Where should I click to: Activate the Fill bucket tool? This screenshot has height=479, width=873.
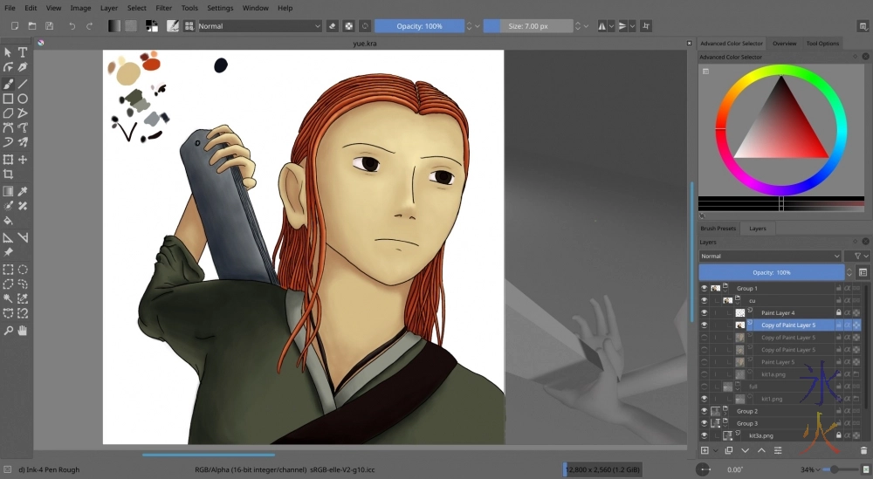coord(8,221)
